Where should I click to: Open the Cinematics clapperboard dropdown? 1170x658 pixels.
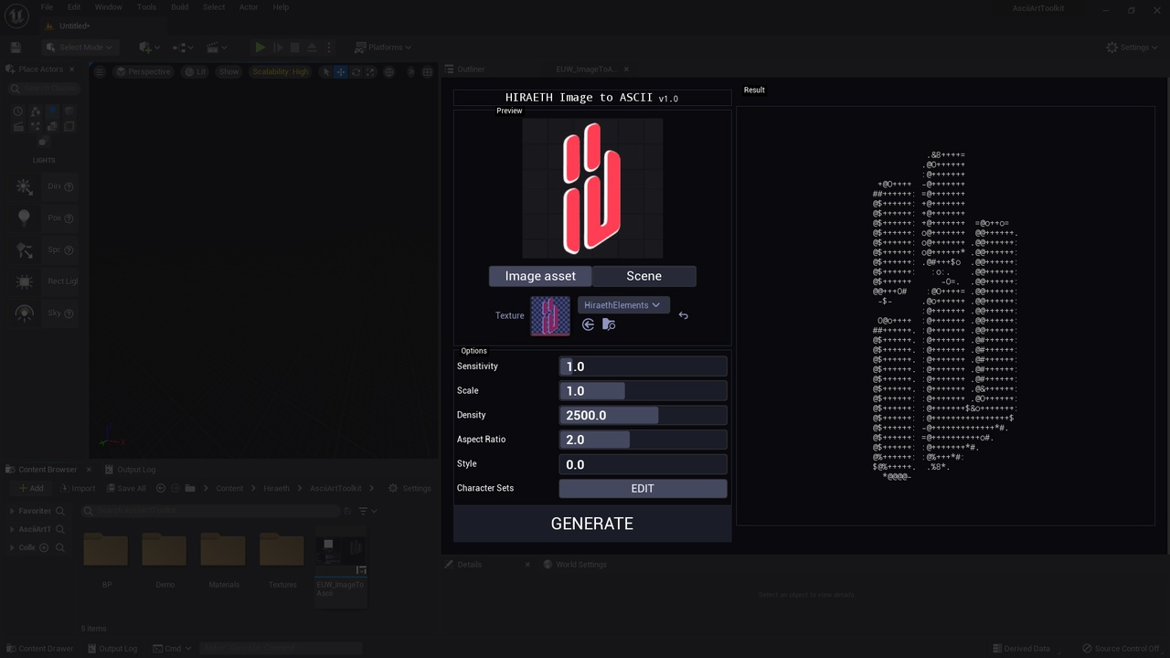(217, 48)
